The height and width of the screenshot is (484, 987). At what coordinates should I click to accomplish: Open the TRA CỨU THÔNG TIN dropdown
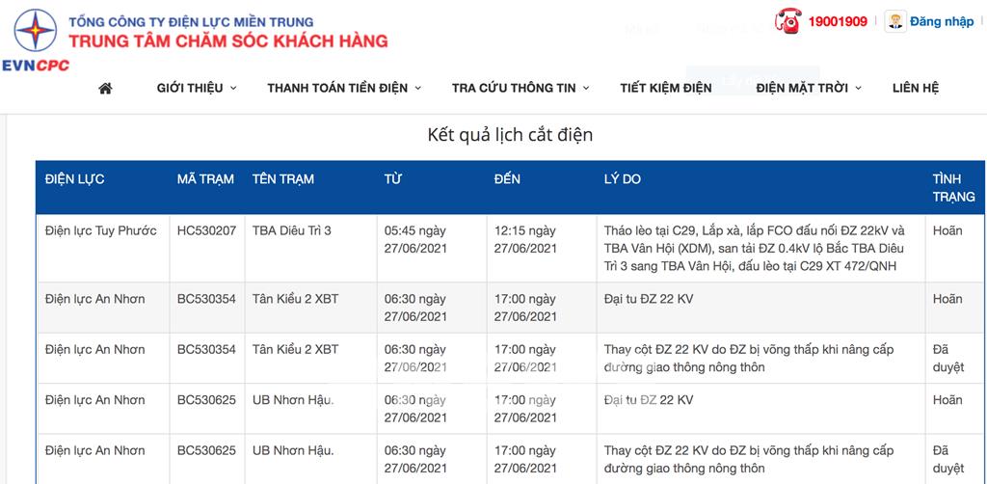coord(520,88)
